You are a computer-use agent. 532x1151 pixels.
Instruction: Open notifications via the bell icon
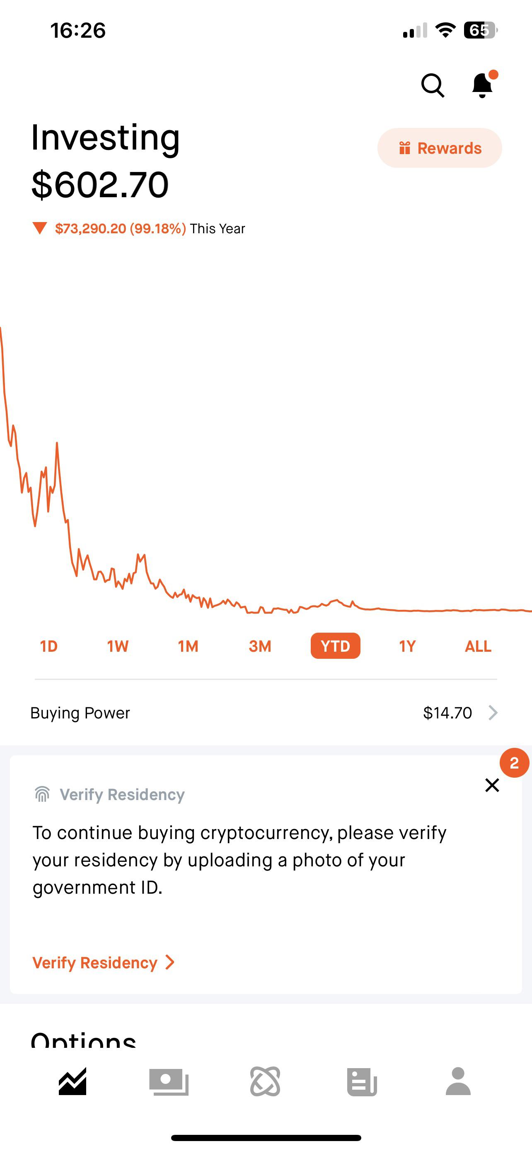pyautogui.click(x=482, y=85)
